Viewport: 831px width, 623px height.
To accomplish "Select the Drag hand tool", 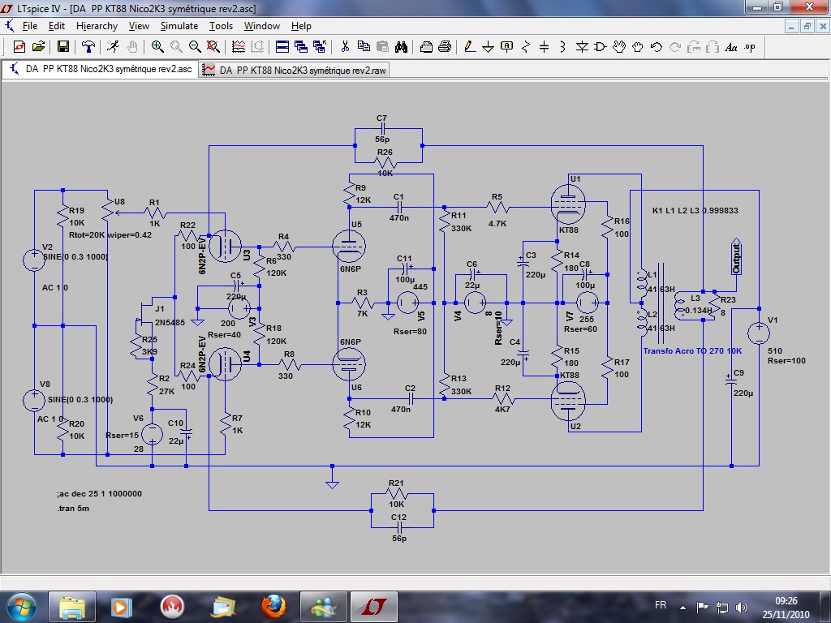I will coord(638,47).
